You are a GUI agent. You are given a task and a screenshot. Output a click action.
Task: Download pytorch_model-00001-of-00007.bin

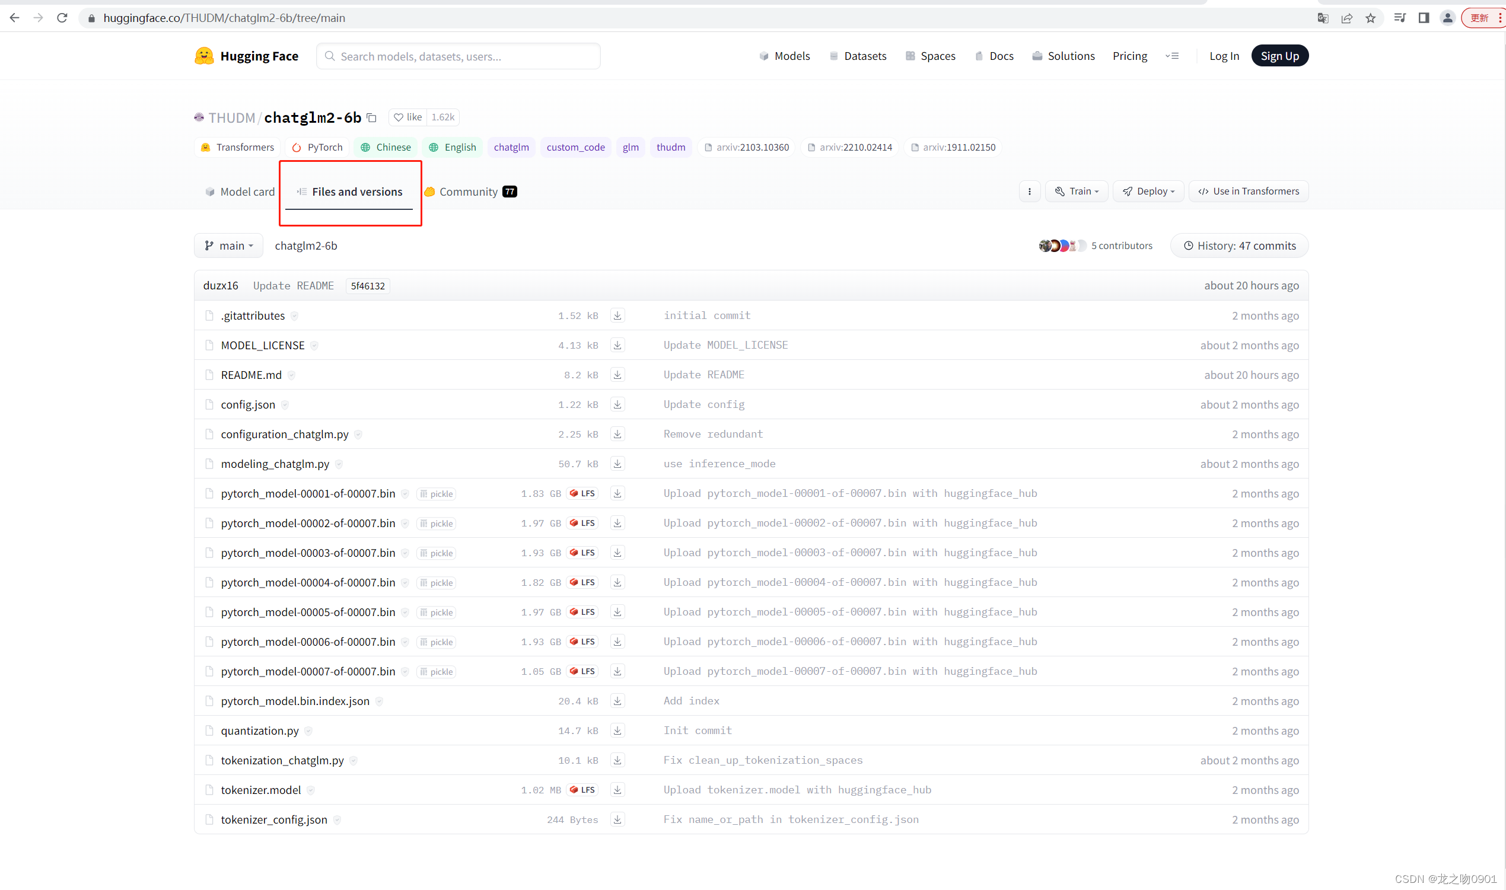[617, 493]
